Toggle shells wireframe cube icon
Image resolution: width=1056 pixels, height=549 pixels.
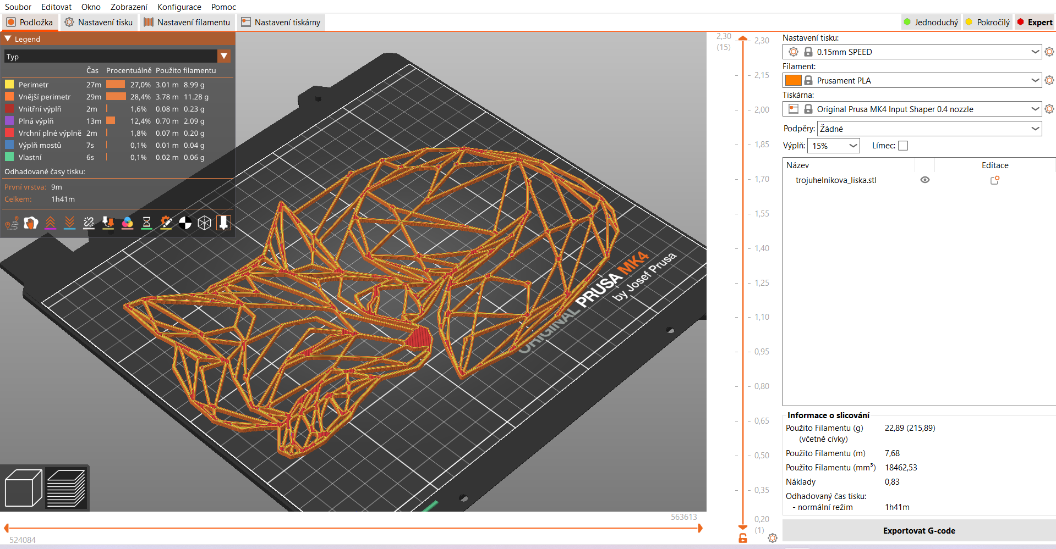(x=204, y=223)
